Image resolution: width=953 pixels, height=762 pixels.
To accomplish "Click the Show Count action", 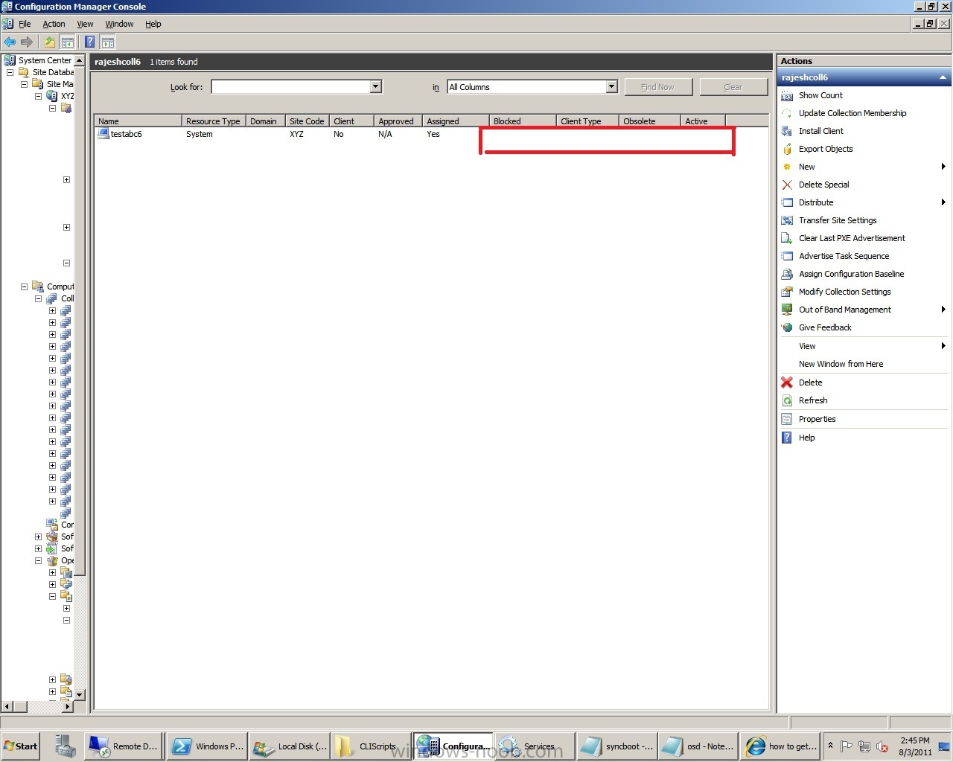I will 820,95.
